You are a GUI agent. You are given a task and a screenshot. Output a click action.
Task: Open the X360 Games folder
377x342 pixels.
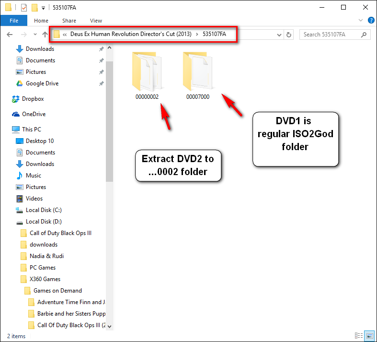45,280
